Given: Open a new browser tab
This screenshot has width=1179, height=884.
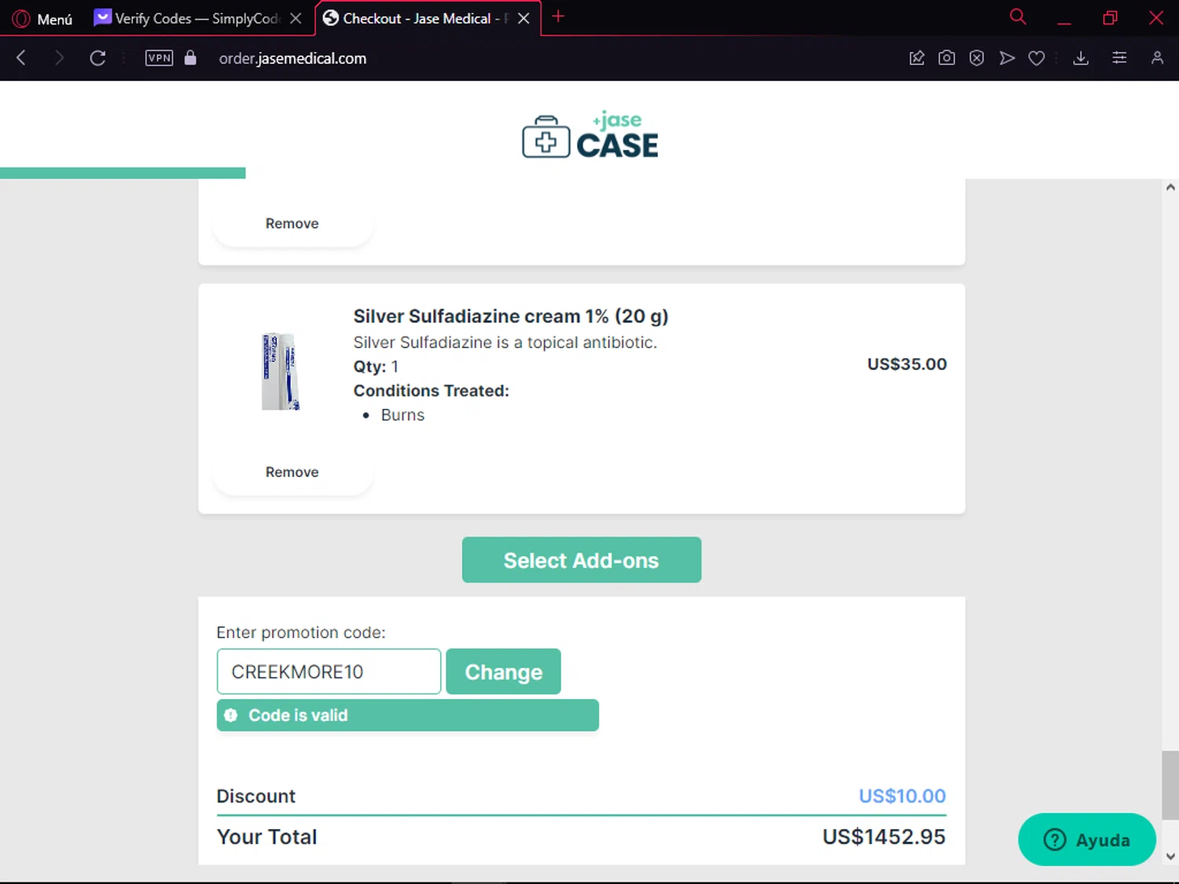Looking at the screenshot, I should (x=558, y=17).
